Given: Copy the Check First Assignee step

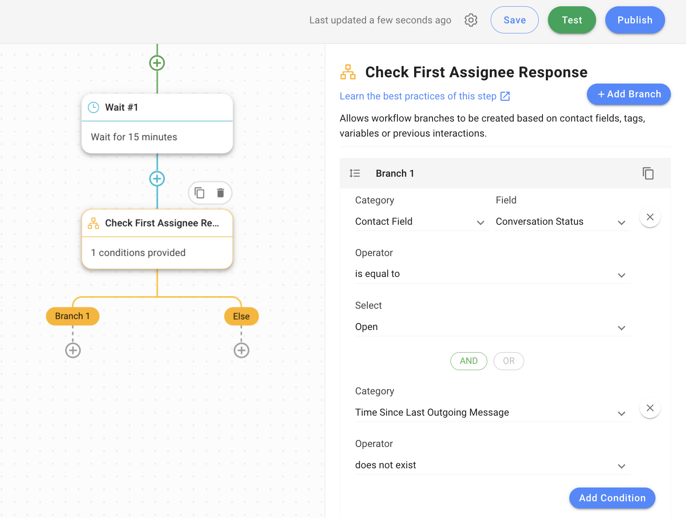Looking at the screenshot, I should [x=199, y=193].
